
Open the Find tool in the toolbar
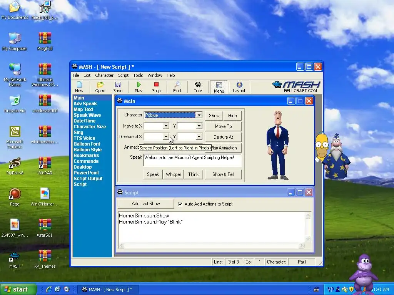click(177, 87)
